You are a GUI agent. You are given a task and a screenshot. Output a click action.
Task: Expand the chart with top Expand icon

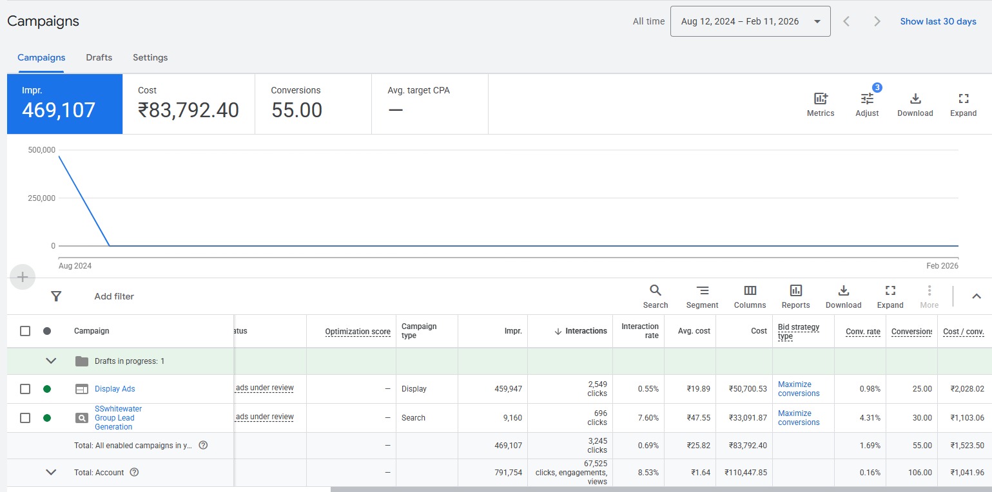click(x=963, y=99)
